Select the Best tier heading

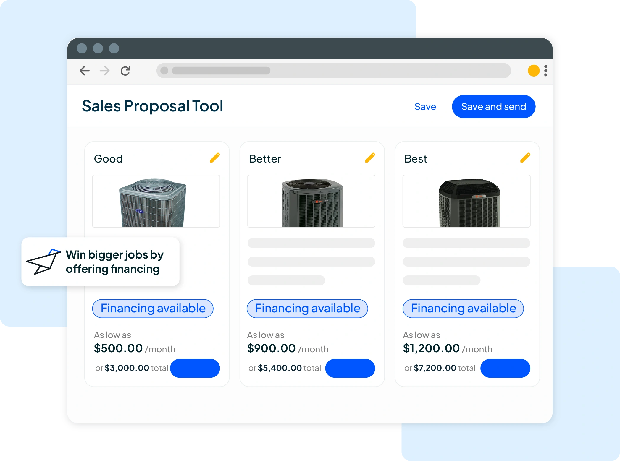415,158
